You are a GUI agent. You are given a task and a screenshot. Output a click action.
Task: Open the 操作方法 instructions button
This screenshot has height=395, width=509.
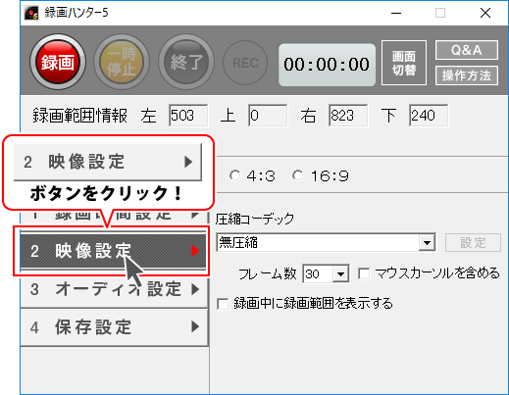(467, 75)
